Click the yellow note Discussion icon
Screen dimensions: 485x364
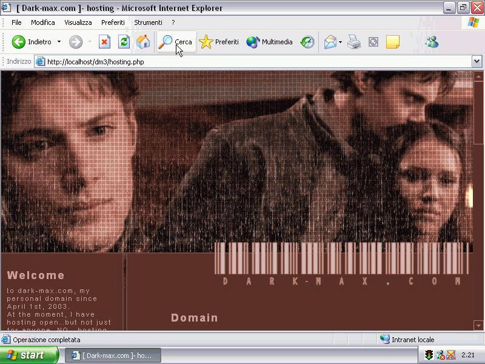pos(392,42)
